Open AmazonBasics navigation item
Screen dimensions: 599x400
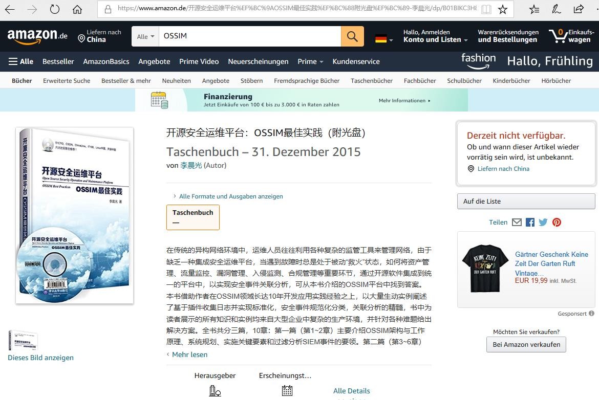(x=106, y=61)
